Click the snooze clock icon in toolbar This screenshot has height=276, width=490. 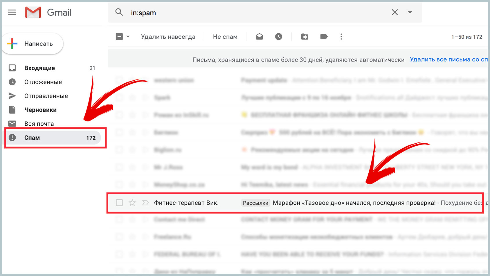279,37
